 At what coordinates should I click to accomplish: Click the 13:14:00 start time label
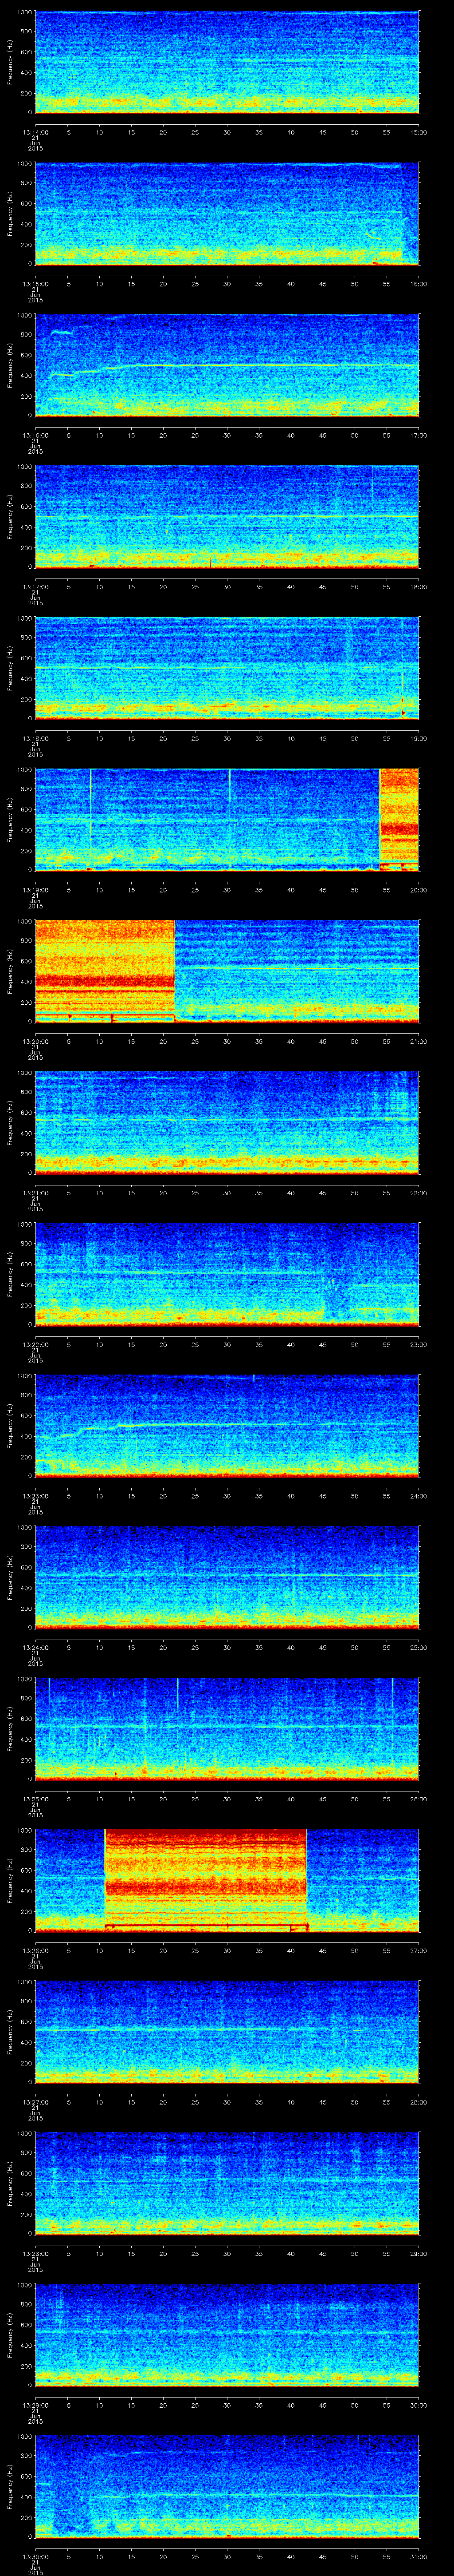pyautogui.click(x=35, y=132)
